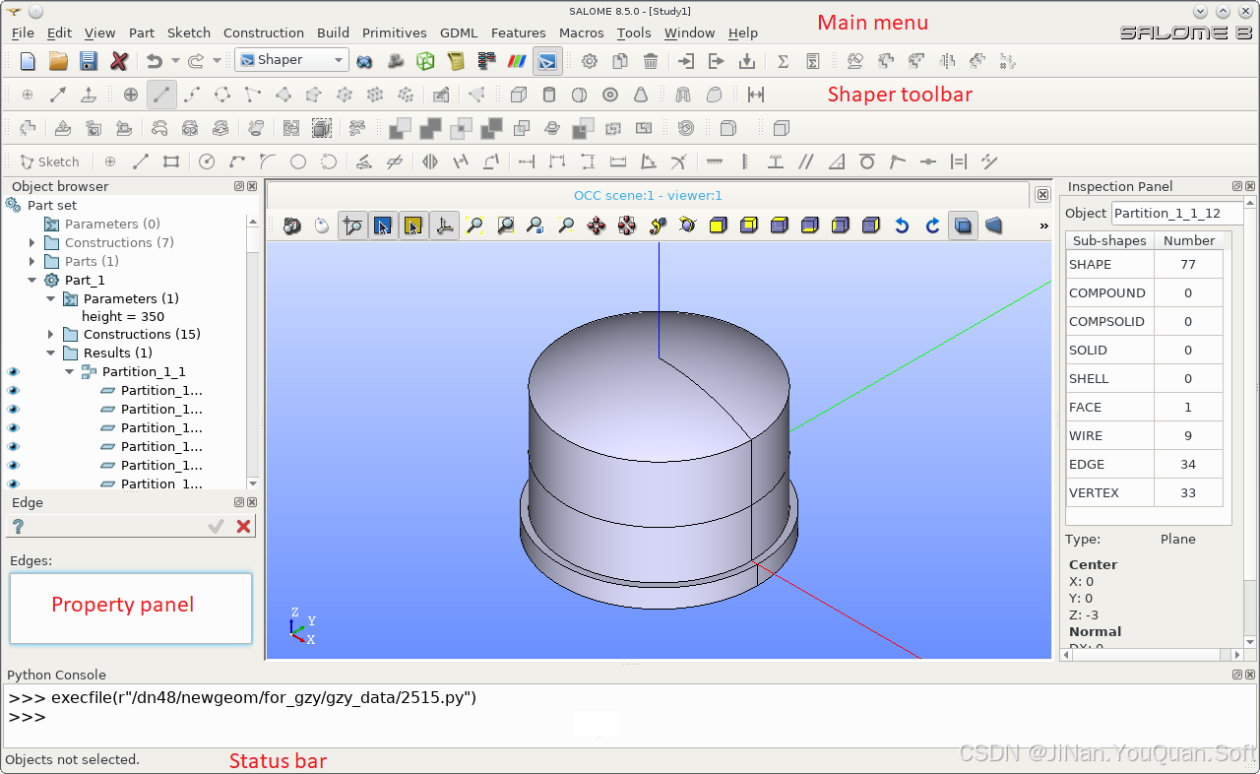Select the 'height = 350' parameter row
Viewport: 1260px width, 774px height.
tap(123, 316)
